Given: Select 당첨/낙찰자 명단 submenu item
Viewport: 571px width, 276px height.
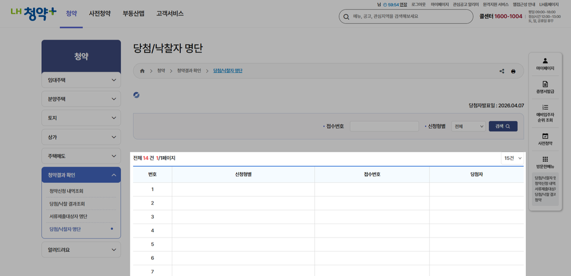Looking at the screenshot, I should click(x=65, y=229).
